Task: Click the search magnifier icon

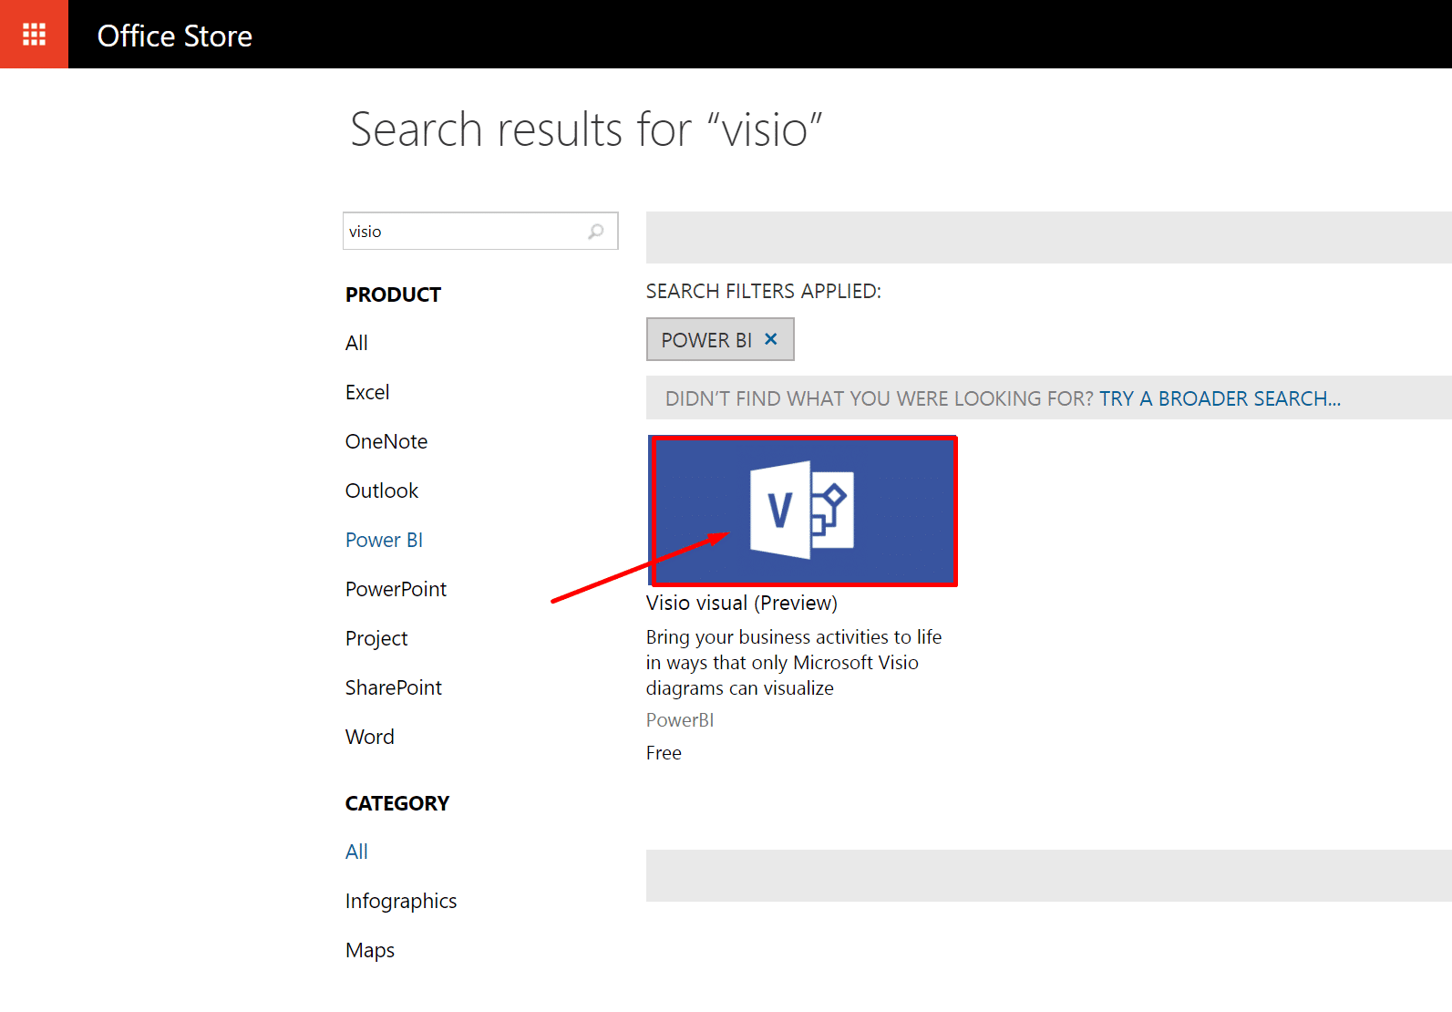Action: 596,232
